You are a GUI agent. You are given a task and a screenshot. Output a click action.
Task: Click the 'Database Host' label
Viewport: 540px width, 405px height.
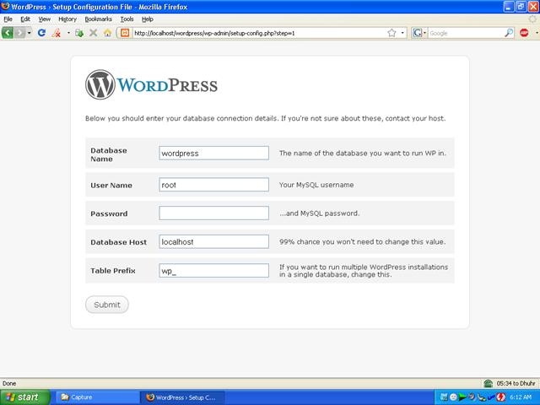coord(118,242)
